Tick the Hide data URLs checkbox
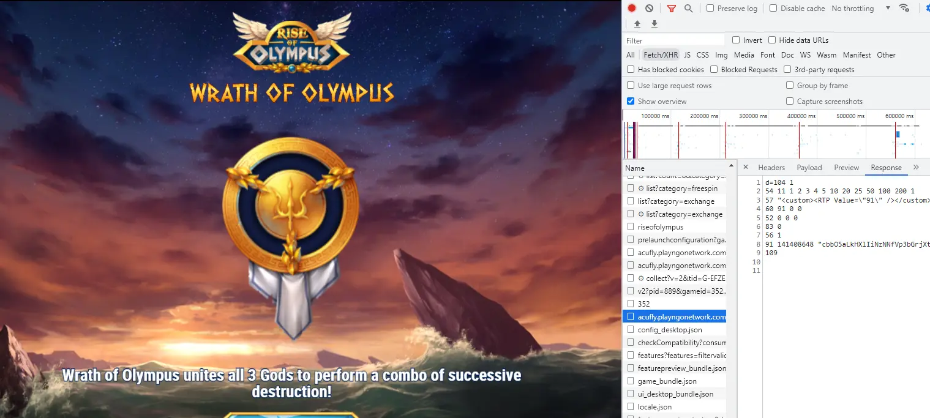The width and height of the screenshot is (930, 418). [x=772, y=40]
